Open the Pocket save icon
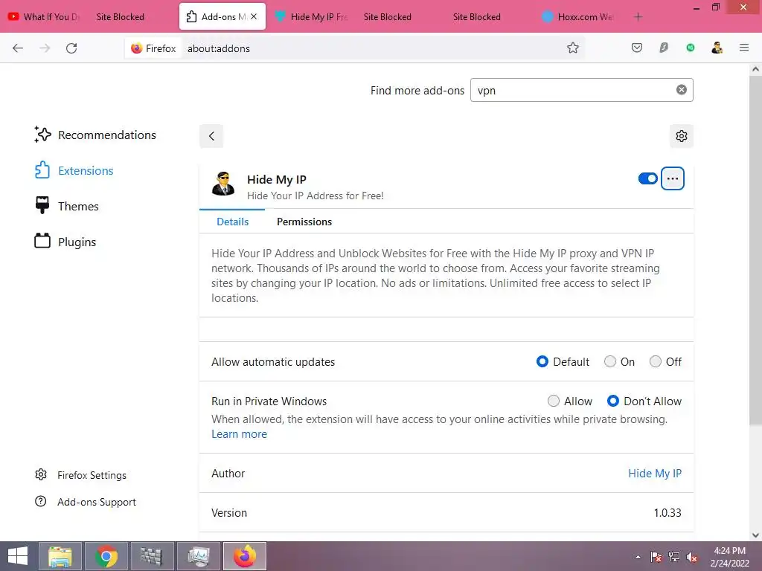Image resolution: width=762 pixels, height=571 pixels. point(637,48)
